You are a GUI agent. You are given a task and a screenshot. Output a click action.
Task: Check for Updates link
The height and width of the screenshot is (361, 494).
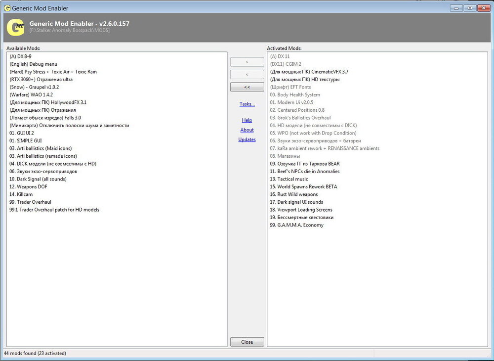pyautogui.click(x=247, y=139)
